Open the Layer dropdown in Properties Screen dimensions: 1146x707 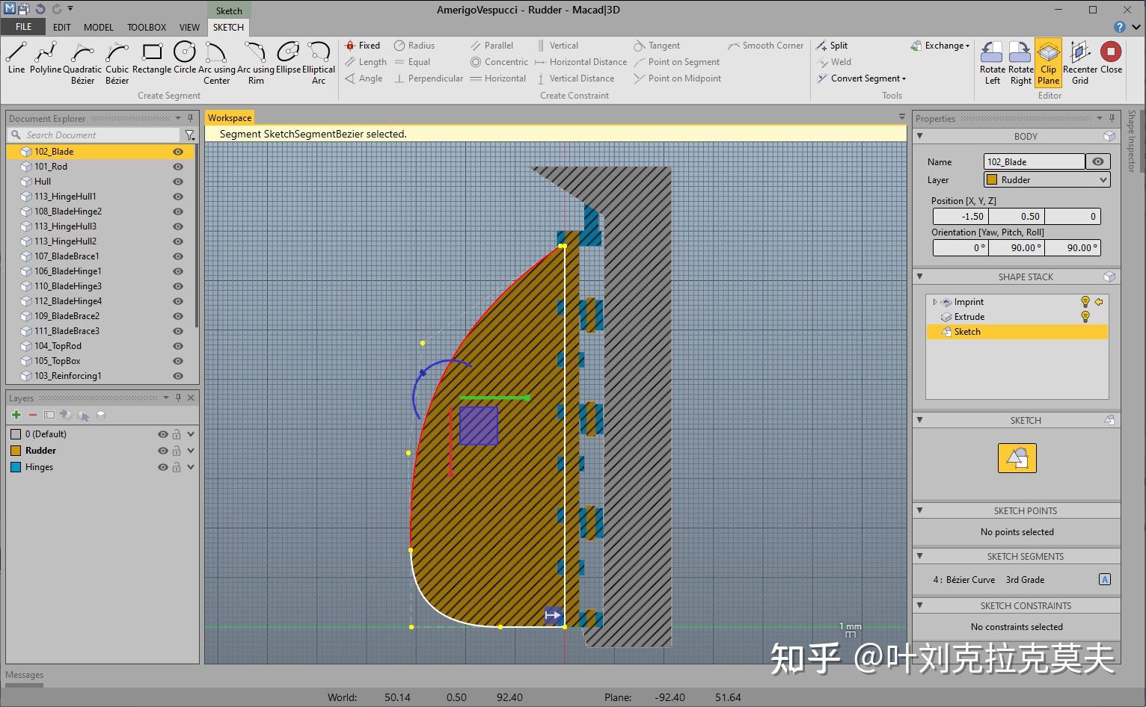click(x=1103, y=179)
